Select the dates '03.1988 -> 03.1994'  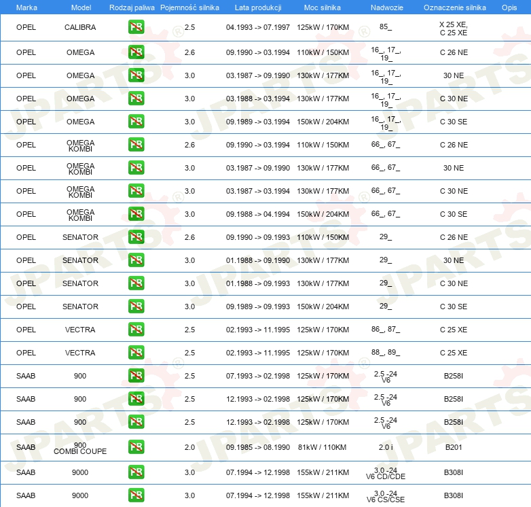pos(258,99)
